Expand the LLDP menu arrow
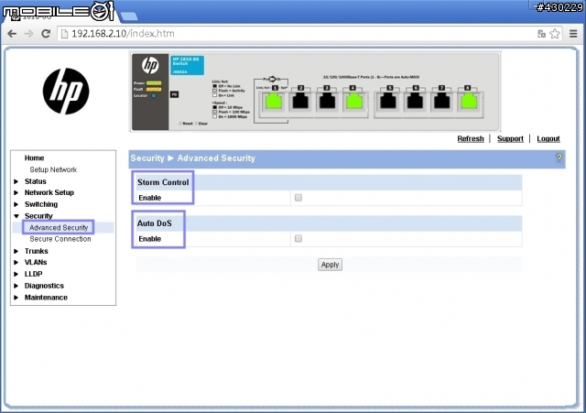Screen dimensions: 586x413 tap(16, 274)
